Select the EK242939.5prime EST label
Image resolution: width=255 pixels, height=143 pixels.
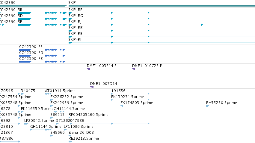point(67,103)
